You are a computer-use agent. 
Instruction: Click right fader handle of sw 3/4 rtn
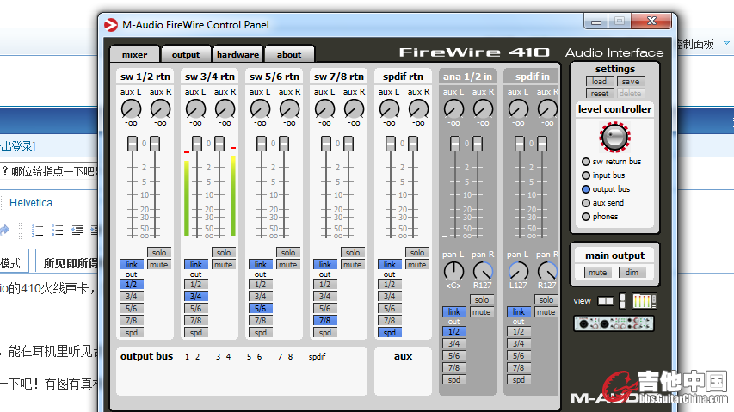click(x=219, y=144)
